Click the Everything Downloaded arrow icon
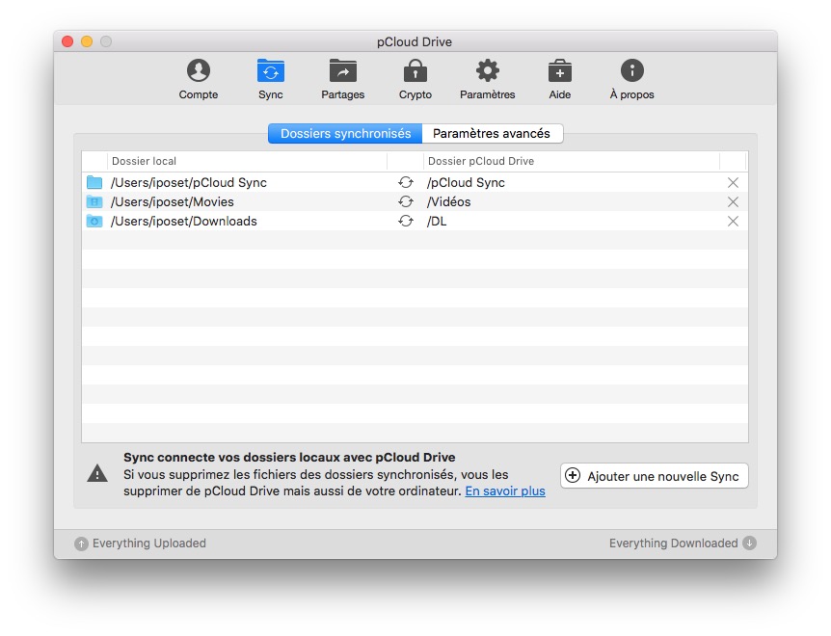 pos(749,543)
